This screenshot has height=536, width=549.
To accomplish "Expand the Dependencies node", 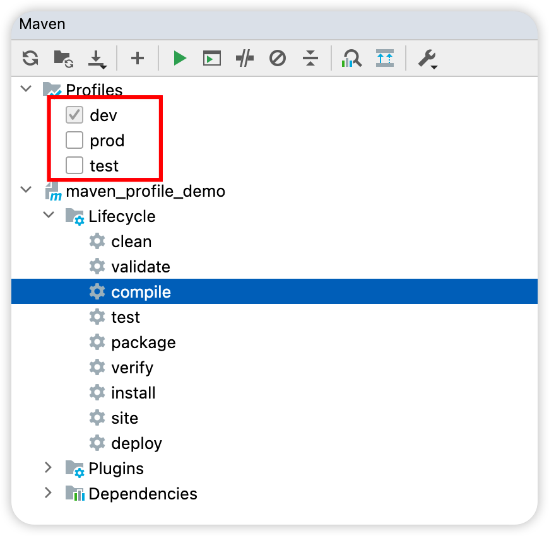I will click(x=49, y=492).
